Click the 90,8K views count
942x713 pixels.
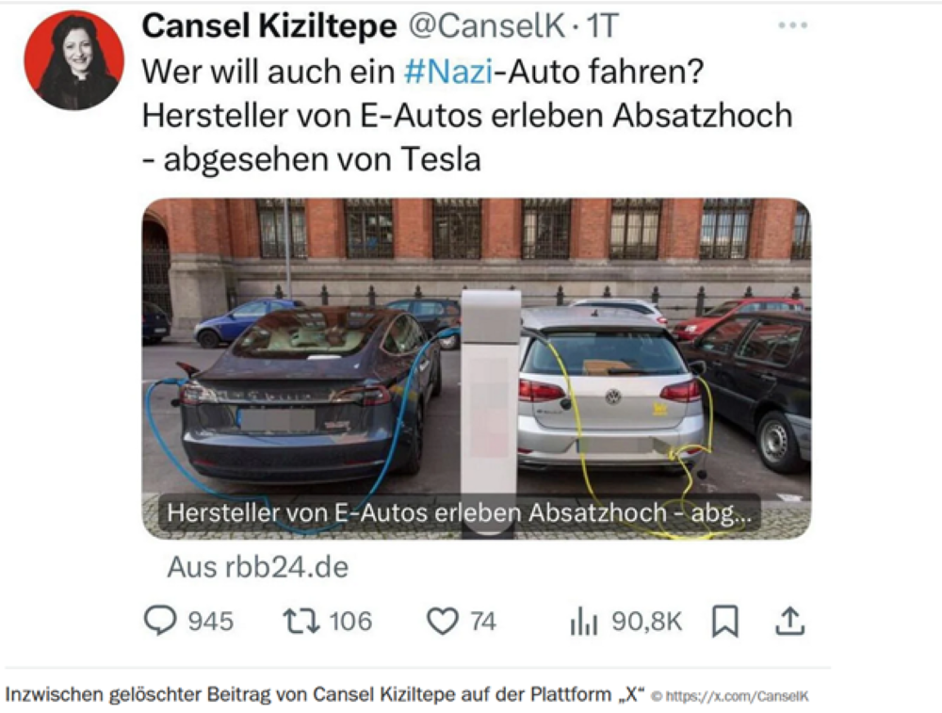coord(646,621)
